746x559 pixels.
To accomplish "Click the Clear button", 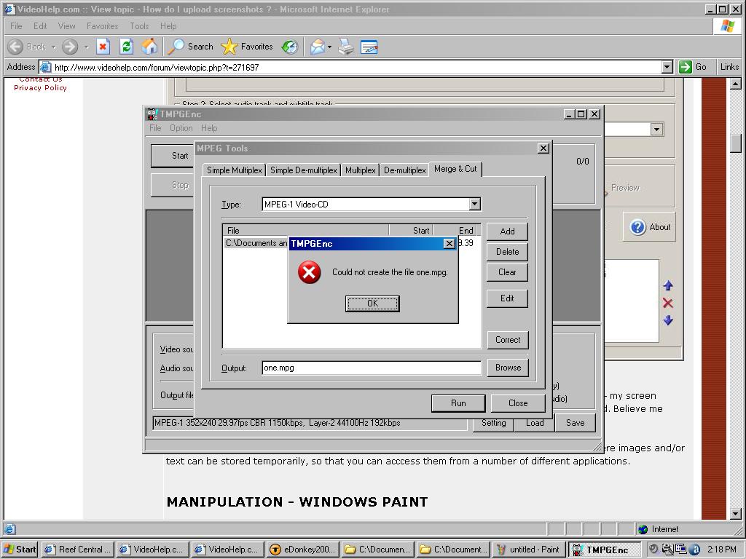I will pyautogui.click(x=507, y=272).
